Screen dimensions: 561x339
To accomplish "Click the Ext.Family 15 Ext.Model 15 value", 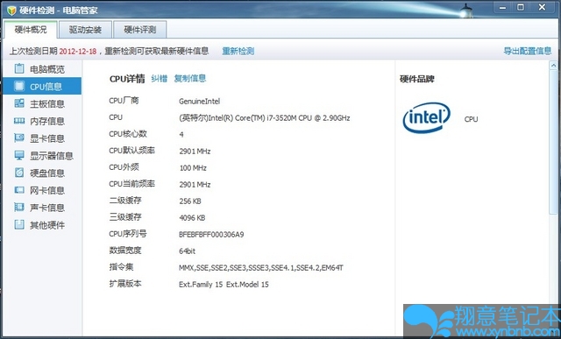I will coord(224,285).
